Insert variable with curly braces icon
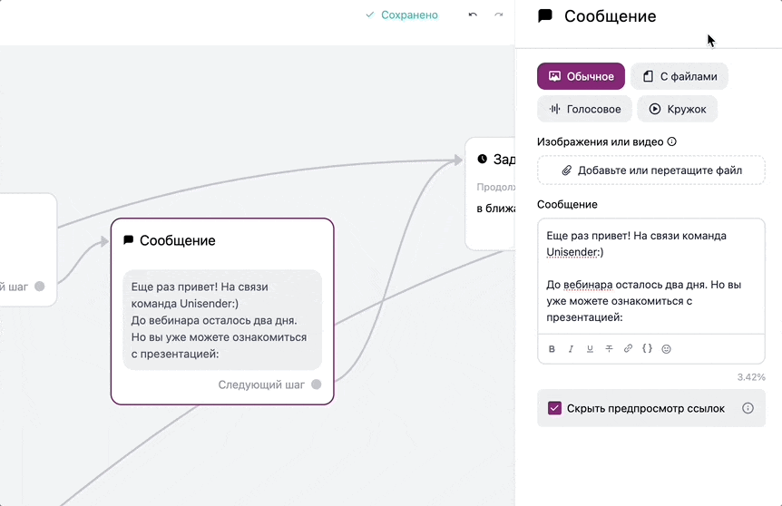Screen dimensions: 782x506 pyautogui.click(x=647, y=348)
